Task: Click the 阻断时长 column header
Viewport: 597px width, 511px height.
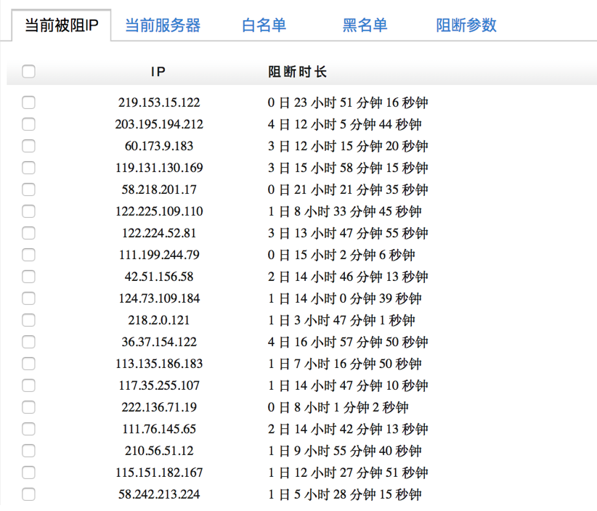Action: click(x=297, y=72)
